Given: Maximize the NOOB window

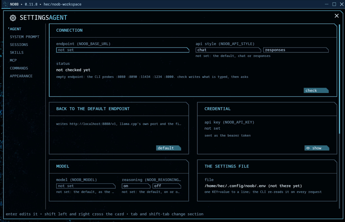Looking at the screenshot, I should [334, 4].
